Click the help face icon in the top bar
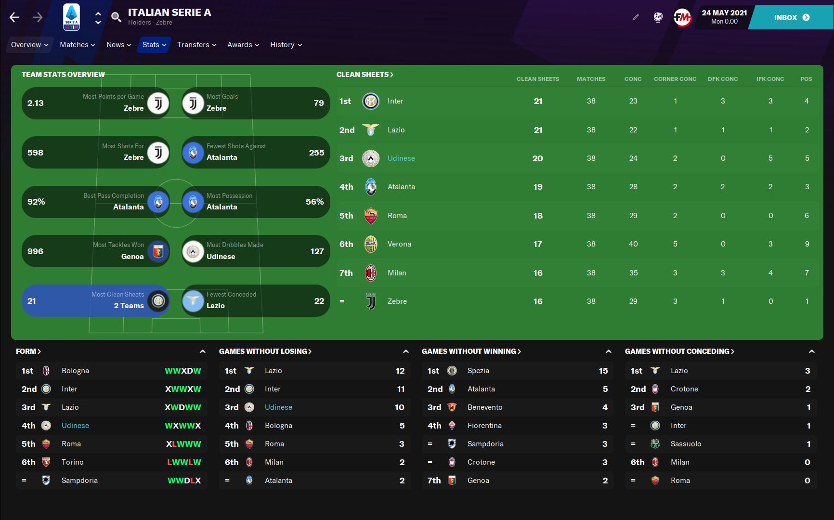This screenshot has width=834, height=520. 658,17
